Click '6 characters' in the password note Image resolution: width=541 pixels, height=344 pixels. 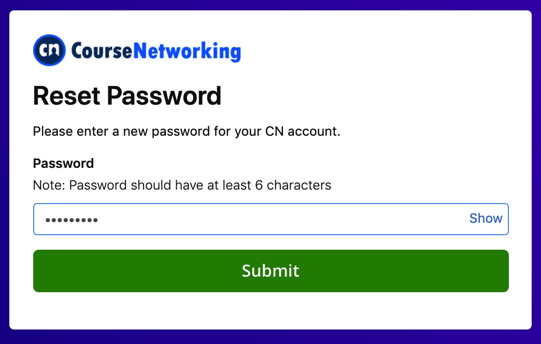293,185
